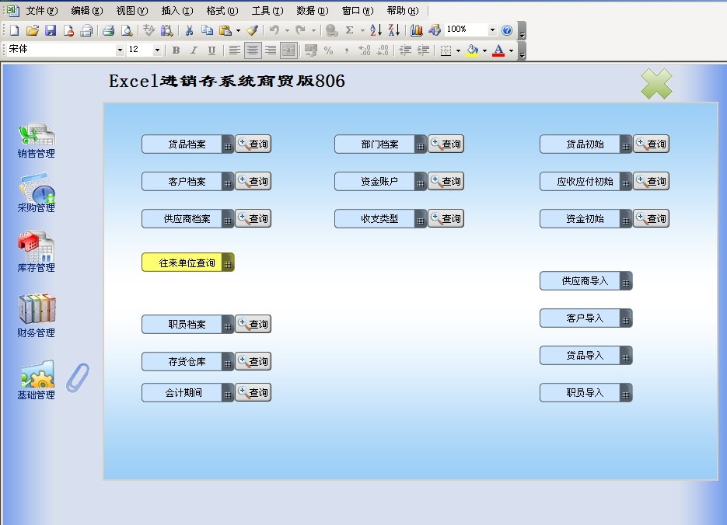Open the 格式(O) menu
The width and height of the screenshot is (727, 525).
click(222, 11)
